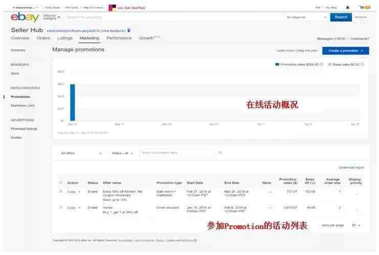Click info icon next to Promotion sales
Image resolution: width=379 pixels, height=255 pixels.
[322, 64]
